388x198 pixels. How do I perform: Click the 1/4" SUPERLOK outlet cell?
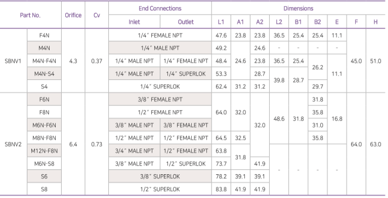point(186,74)
